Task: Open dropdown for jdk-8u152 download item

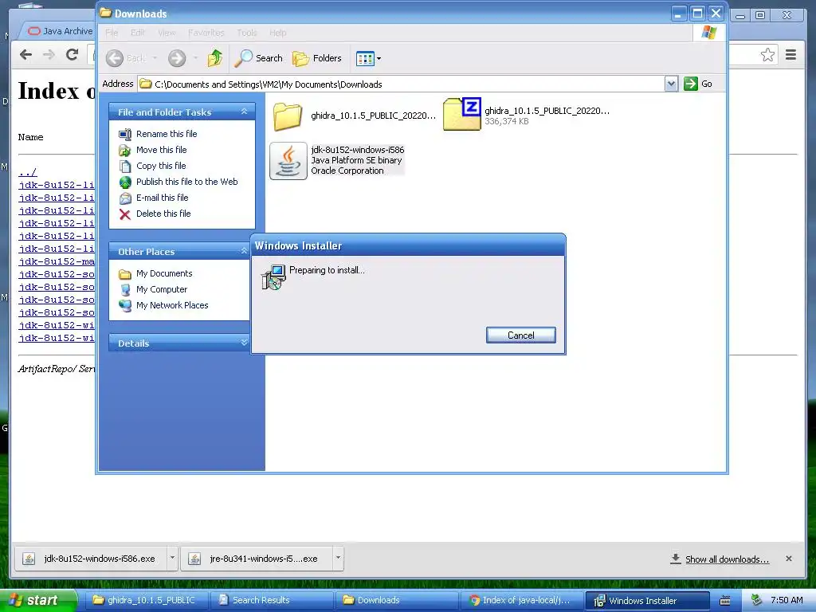Action: (172, 559)
